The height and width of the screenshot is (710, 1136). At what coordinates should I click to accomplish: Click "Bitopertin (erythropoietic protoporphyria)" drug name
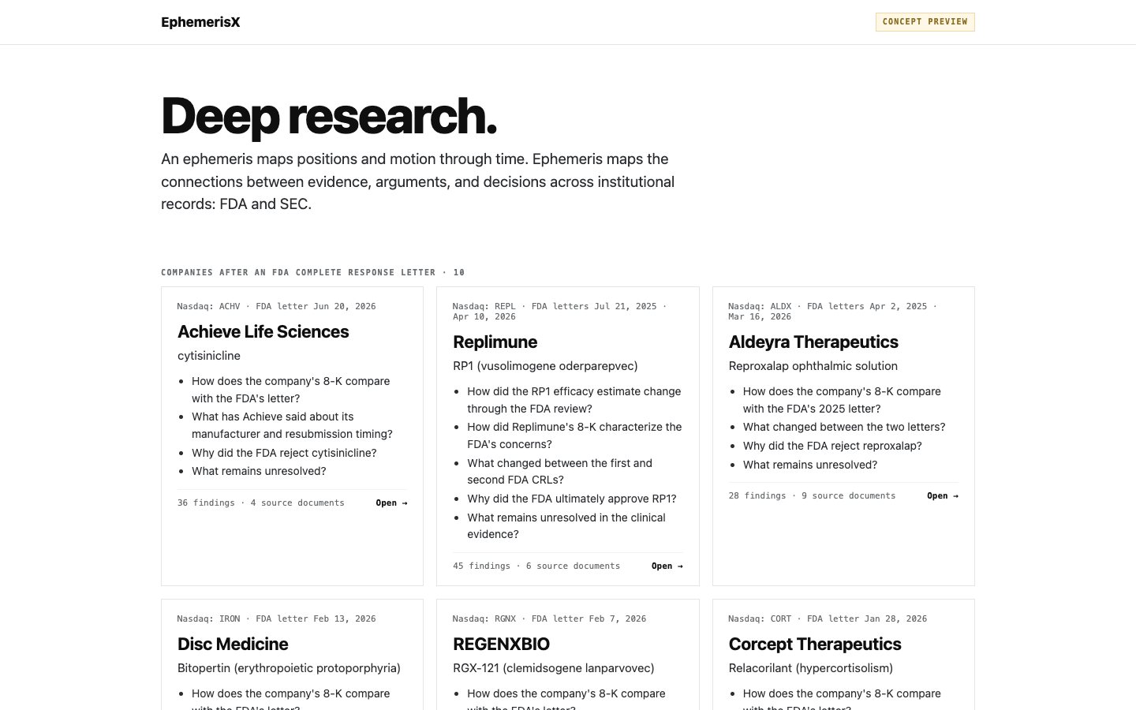(289, 668)
